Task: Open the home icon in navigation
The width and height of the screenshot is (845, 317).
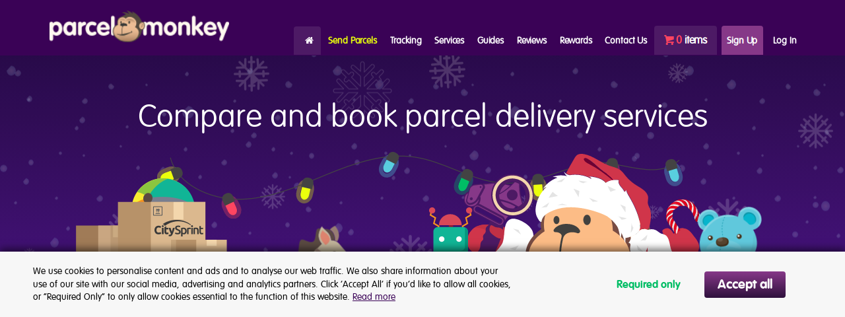Action: [308, 40]
